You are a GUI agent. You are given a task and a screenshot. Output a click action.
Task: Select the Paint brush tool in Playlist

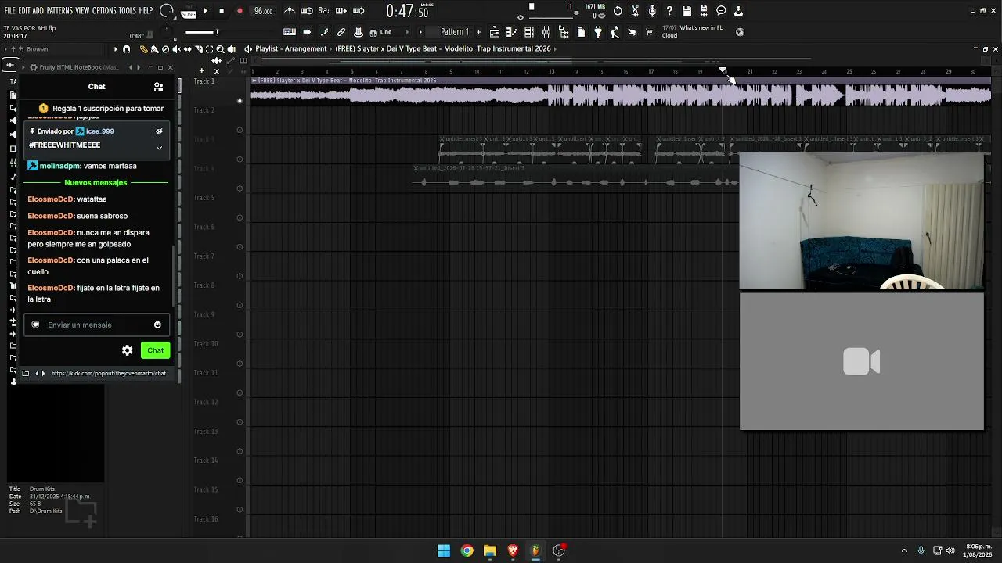pos(154,49)
